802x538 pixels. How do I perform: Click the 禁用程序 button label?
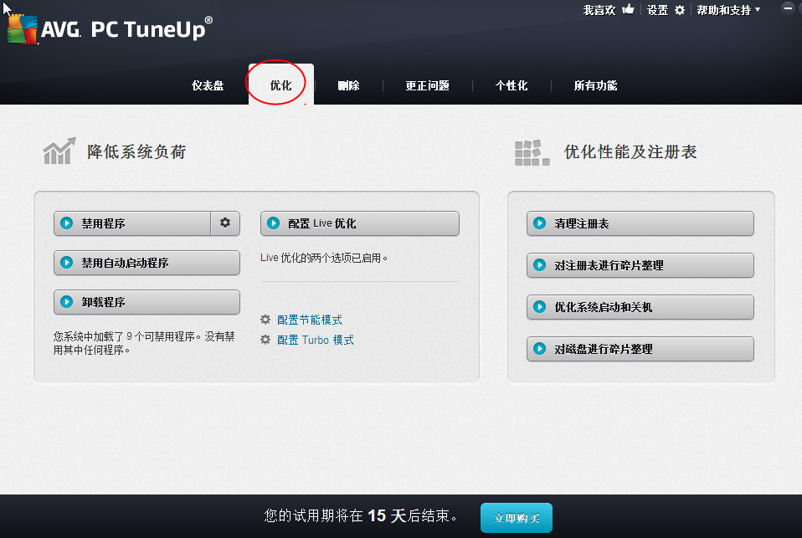pyautogui.click(x=103, y=223)
